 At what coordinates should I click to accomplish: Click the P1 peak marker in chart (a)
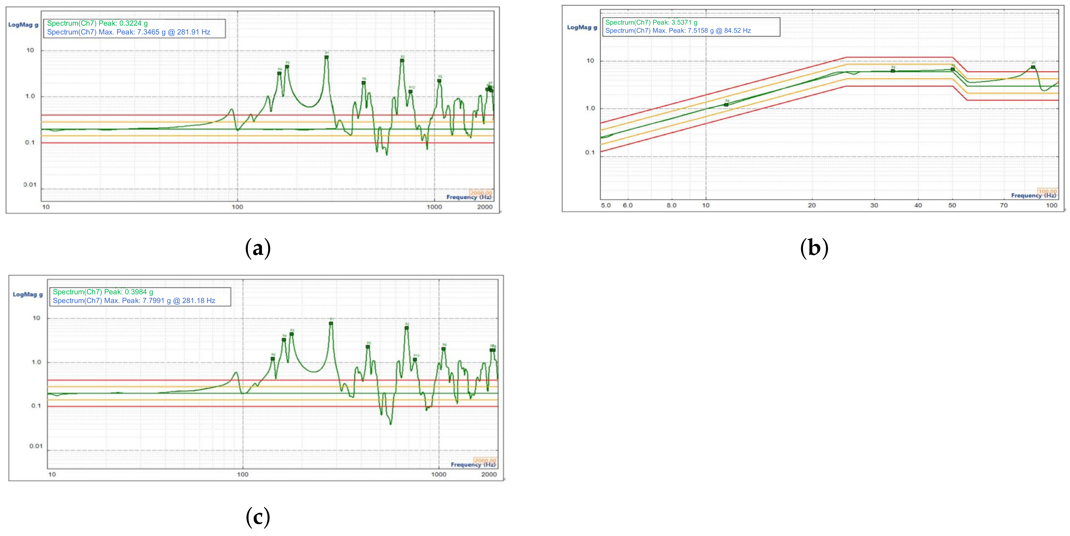pyautogui.click(x=327, y=57)
